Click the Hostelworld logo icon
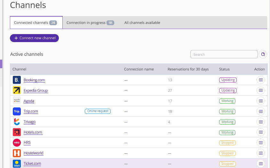 (17, 153)
